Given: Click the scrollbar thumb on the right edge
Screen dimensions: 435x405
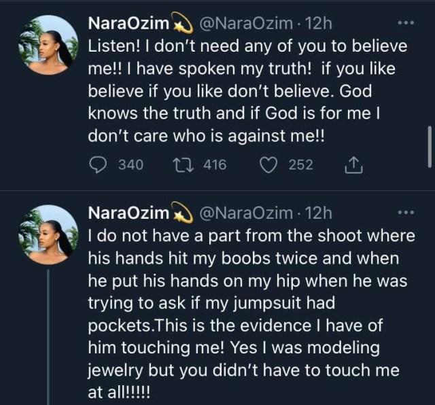Looking at the screenshot, I should point(430,145).
